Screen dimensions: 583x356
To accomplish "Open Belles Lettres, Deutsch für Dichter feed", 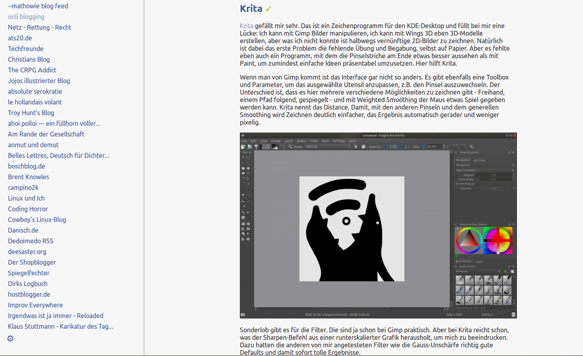I will tap(59, 155).
